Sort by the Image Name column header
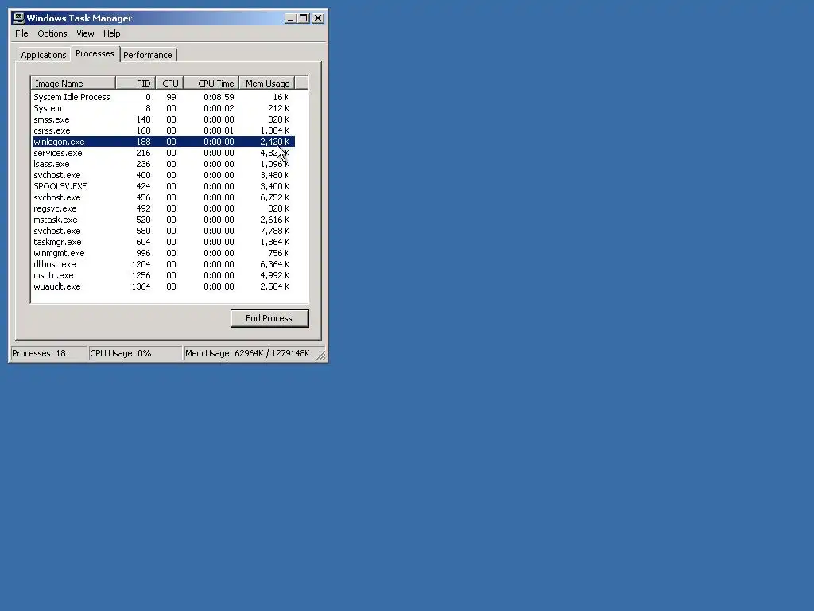The width and height of the screenshot is (814, 611). point(73,84)
